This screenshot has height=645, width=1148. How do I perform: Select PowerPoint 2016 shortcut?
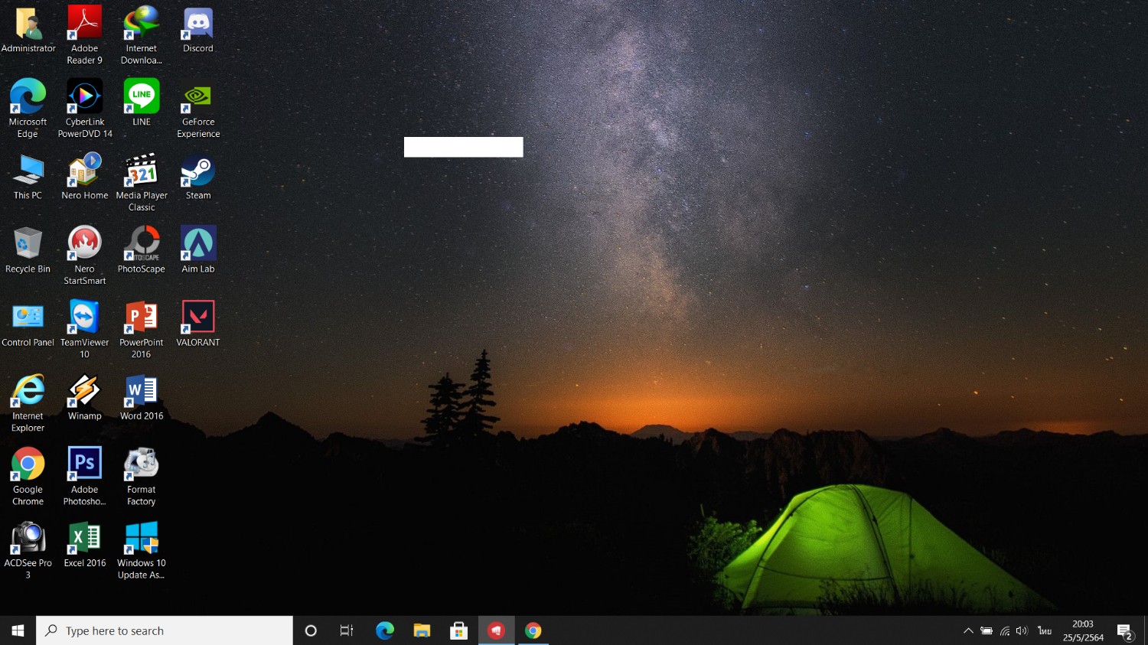(142, 329)
